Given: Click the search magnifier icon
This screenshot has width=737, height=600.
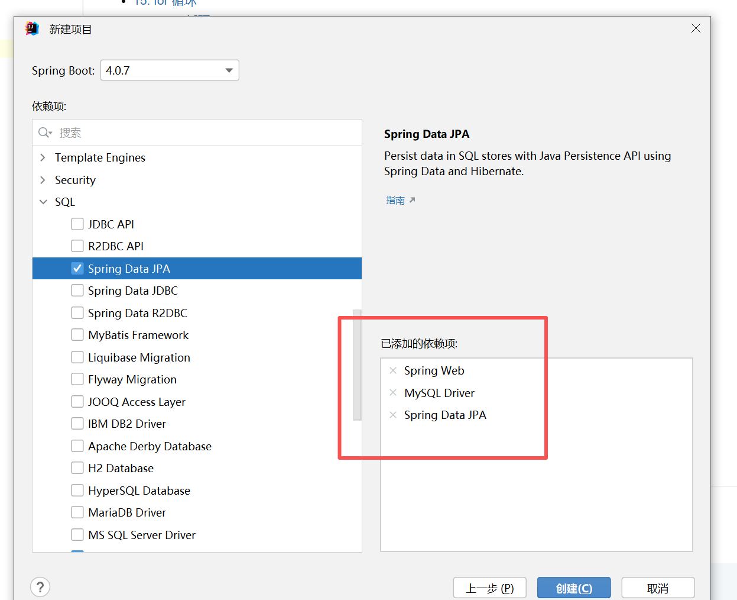Looking at the screenshot, I should (45, 133).
